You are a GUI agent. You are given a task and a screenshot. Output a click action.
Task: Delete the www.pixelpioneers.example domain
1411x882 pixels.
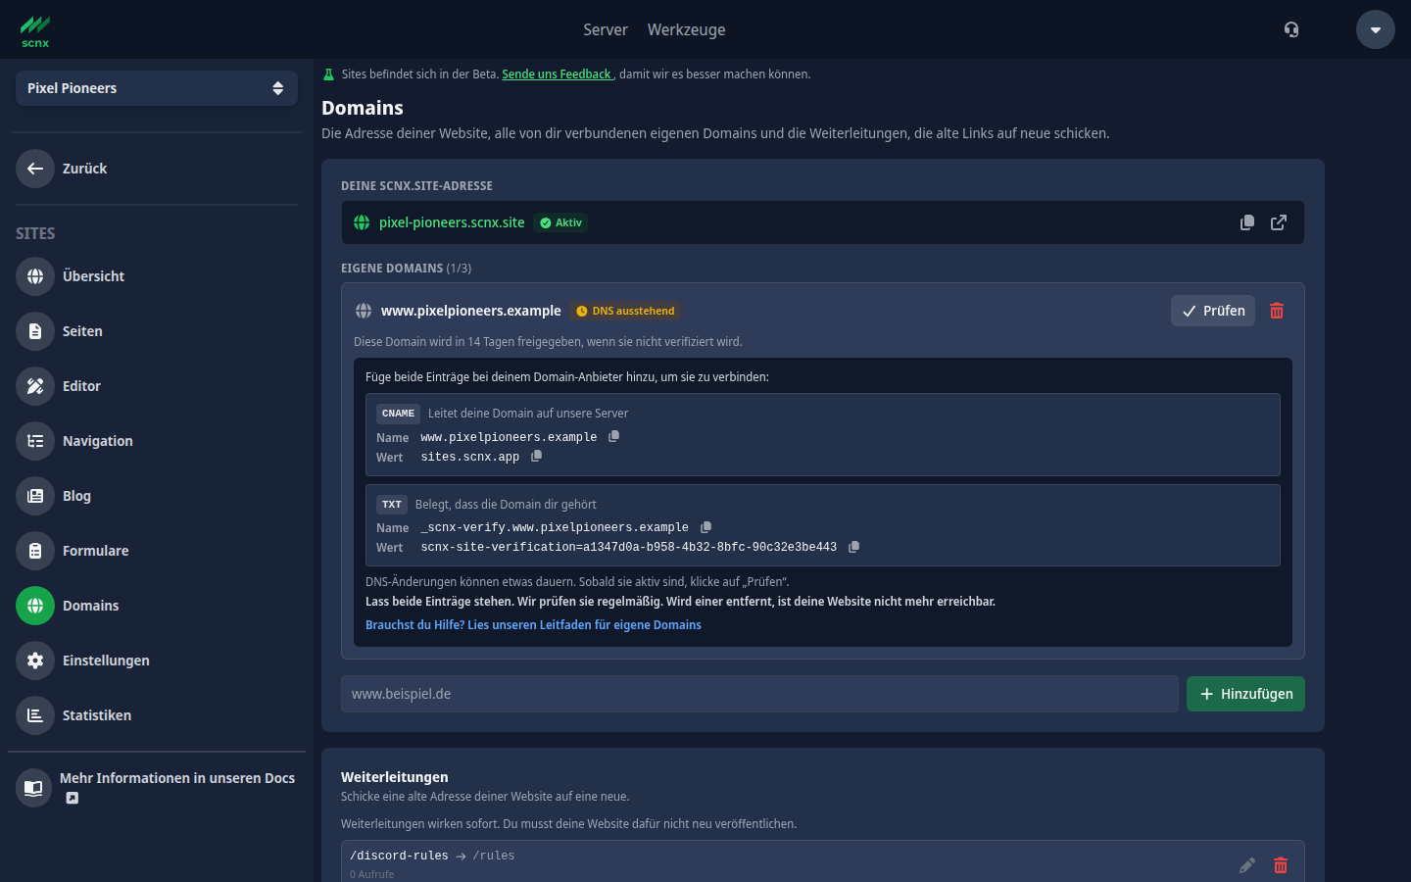(1277, 311)
